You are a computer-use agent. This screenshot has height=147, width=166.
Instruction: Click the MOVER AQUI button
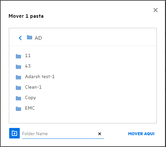pos(141,134)
